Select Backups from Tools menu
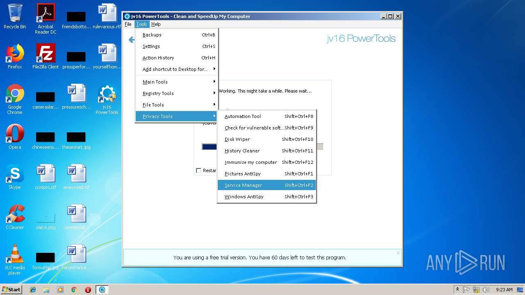Viewport: 525px width, 295px height. (x=177, y=35)
